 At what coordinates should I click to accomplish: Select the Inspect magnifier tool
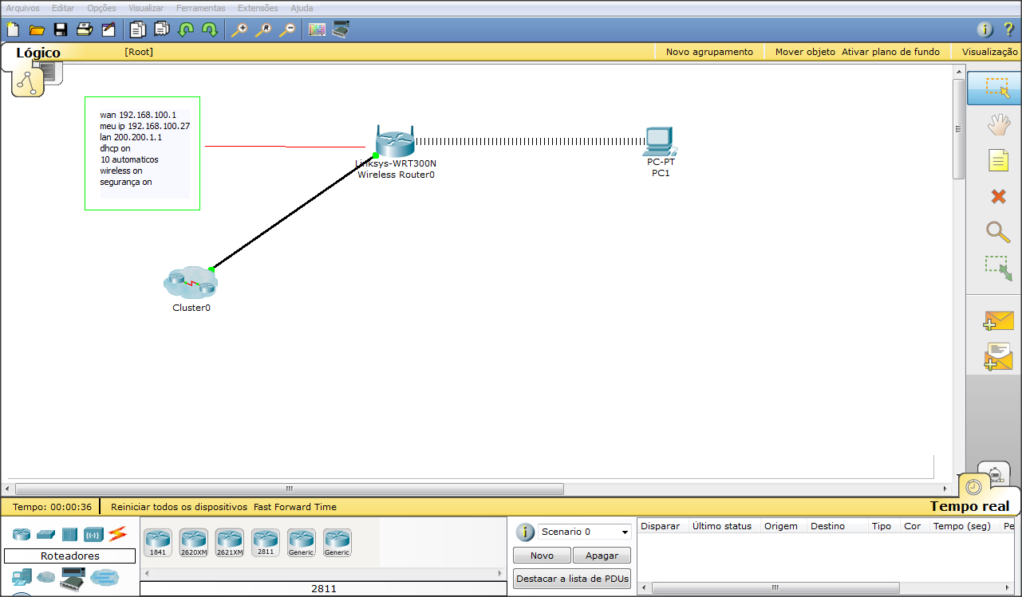(998, 232)
